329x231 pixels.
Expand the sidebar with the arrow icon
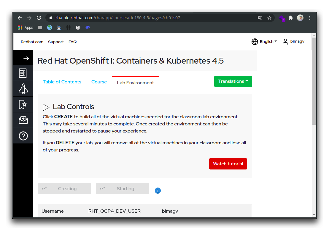tap(26, 58)
